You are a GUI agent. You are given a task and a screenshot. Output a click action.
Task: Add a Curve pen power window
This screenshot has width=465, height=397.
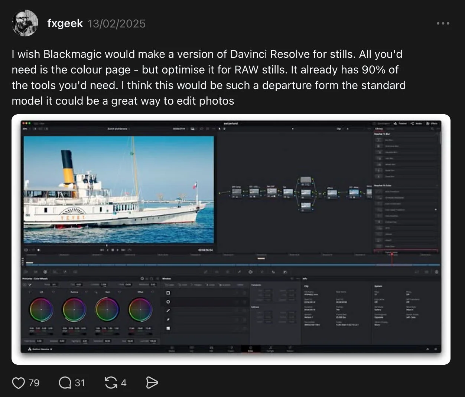(x=168, y=319)
